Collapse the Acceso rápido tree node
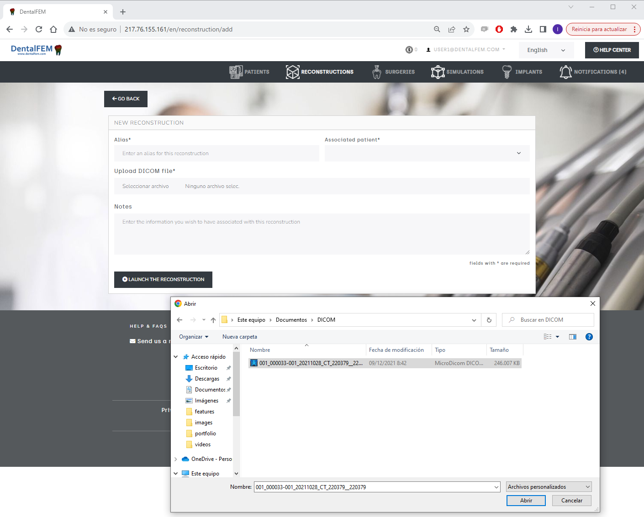Image resolution: width=644 pixels, height=517 pixels. coord(176,357)
